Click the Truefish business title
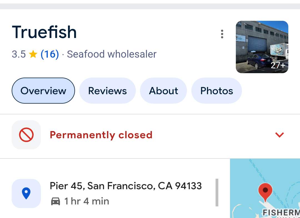 click(x=44, y=32)
